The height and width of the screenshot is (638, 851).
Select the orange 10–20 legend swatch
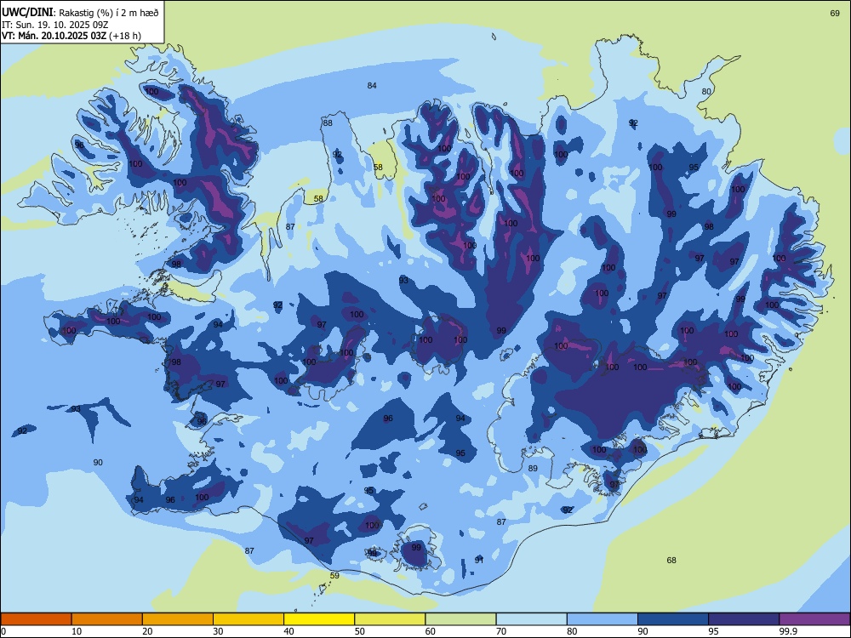coord(107,619)
